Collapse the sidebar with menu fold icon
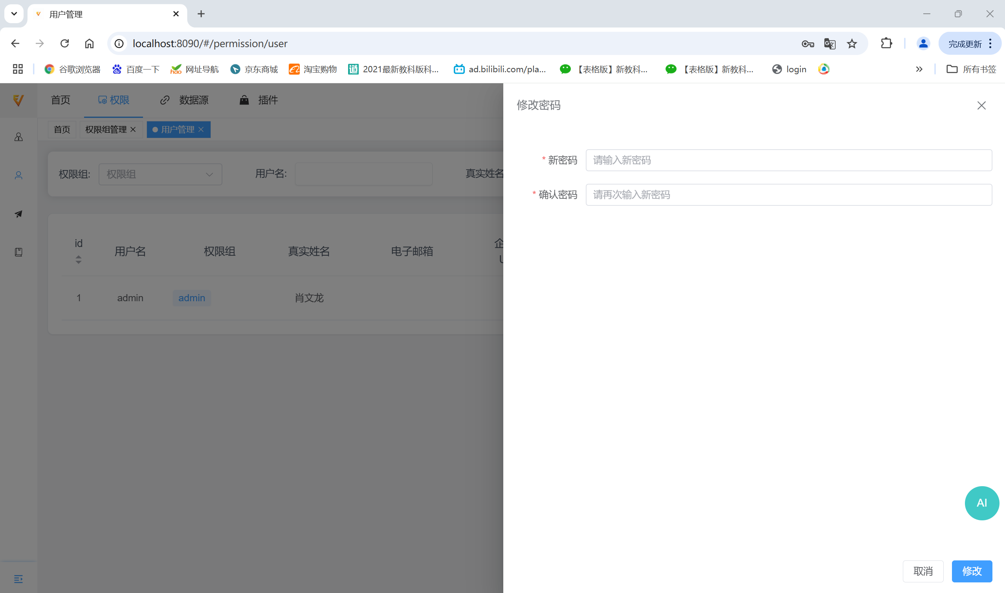Screen dimensions: 1005x593 coord(18,578)
